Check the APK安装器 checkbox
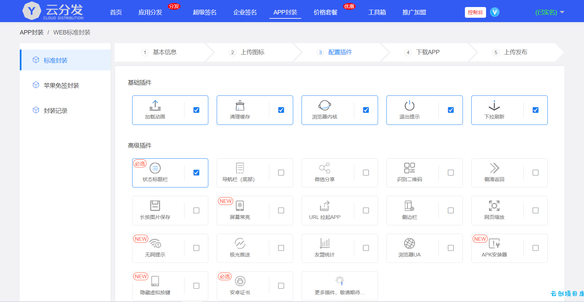584x302 pixels. [536, 248]
